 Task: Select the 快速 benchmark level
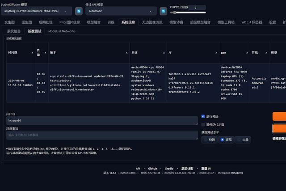click(x=206, y=140)
